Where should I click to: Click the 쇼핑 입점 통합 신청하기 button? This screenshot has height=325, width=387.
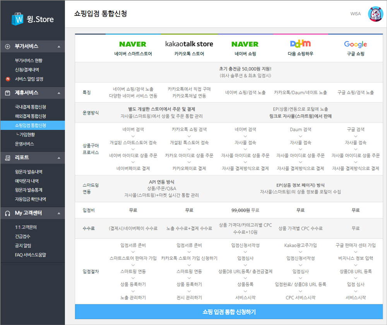point(229,312)
